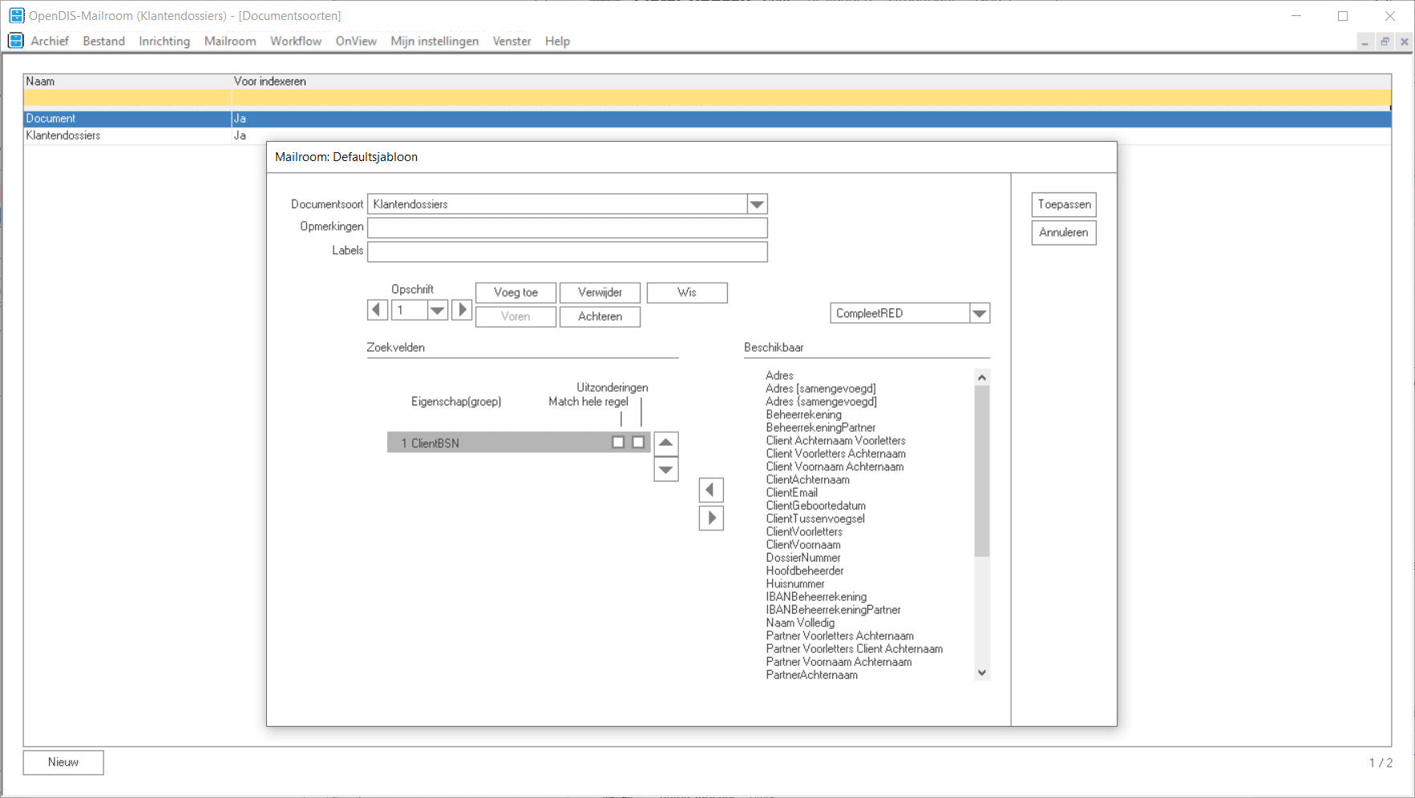Click the Wis button
Viewport: 1415px width, 798px height.
pos(687,292)
